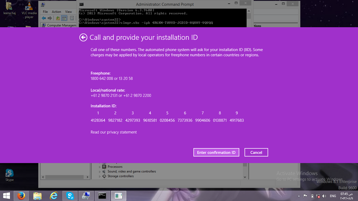The image size is (358, 201).
Task: Select the activation window taskbar button
Action: coord(119,196)
